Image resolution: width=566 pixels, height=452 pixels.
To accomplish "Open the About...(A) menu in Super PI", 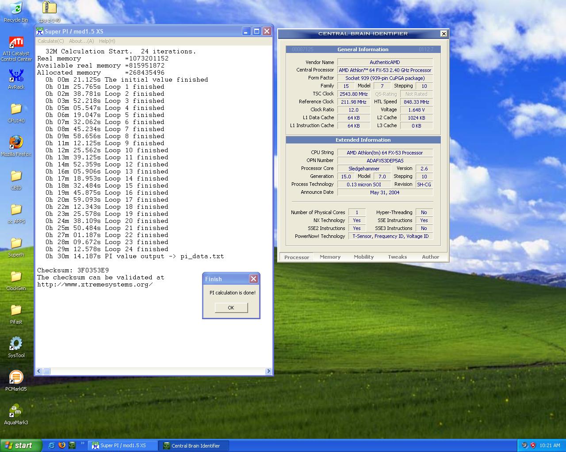I will 81,41.
